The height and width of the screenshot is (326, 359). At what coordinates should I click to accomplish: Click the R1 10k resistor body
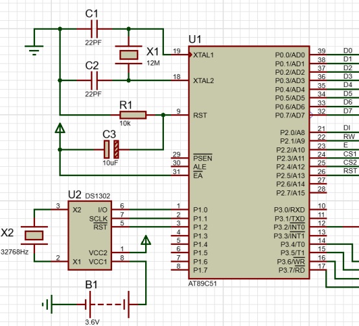click(133, 115)
